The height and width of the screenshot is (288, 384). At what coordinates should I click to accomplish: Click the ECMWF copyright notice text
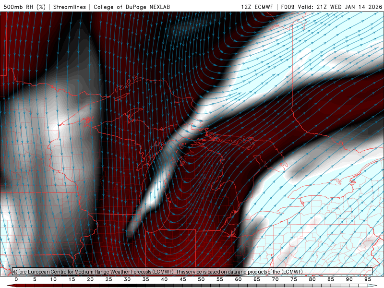[158, 272]
